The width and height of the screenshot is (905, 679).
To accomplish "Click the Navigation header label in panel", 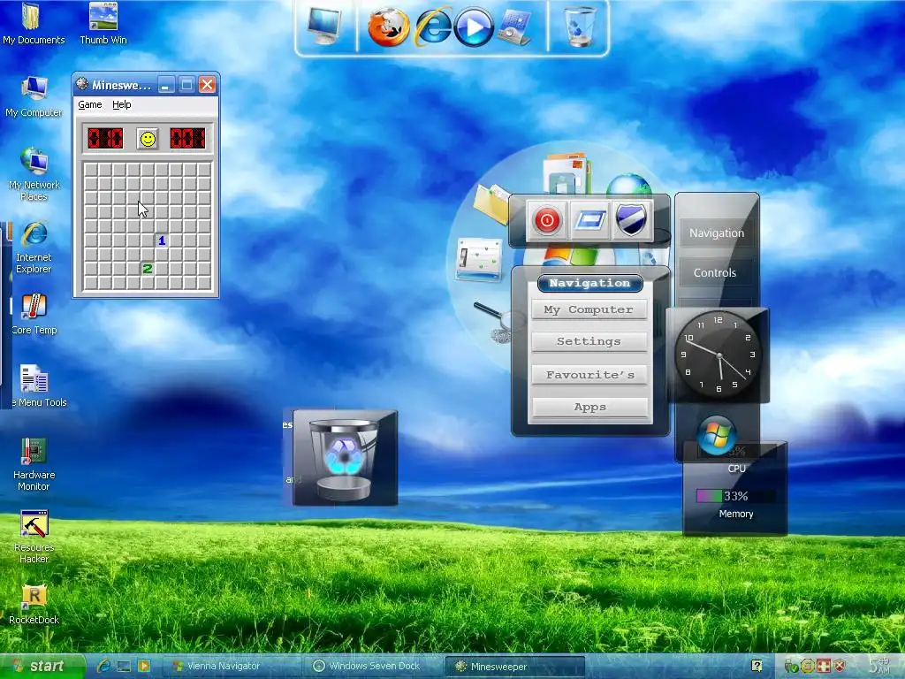I will coord(589,283).
